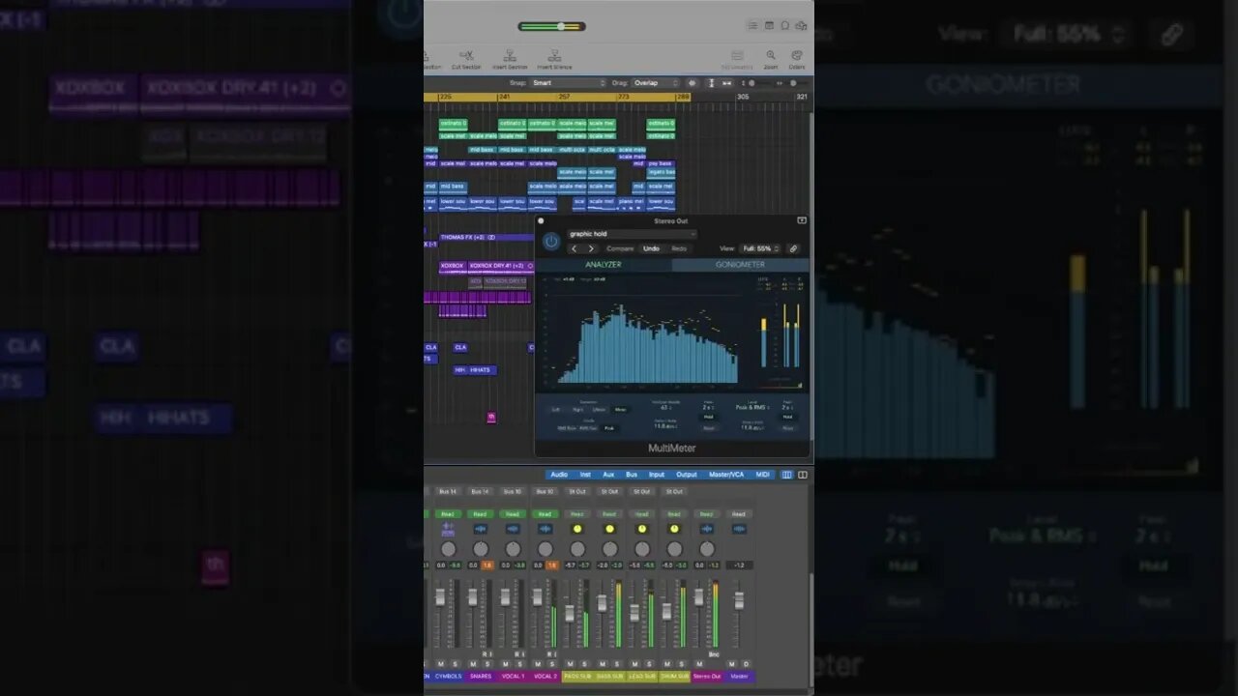The image size is (1238, 696).
Task: Select Mono detection button in MultiMeter
Action: tap(621, 410)
